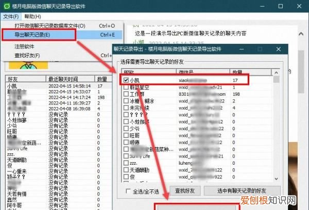Click count 17 in dialog 小凯 row

click(x=235, y=80)
